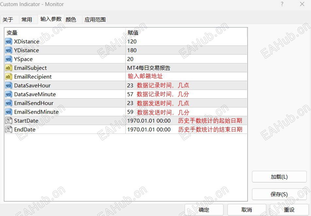The image size is (311, 216).
Task: Click the numeric icon next to DataSaveHour
Action: tap(8, 85)
